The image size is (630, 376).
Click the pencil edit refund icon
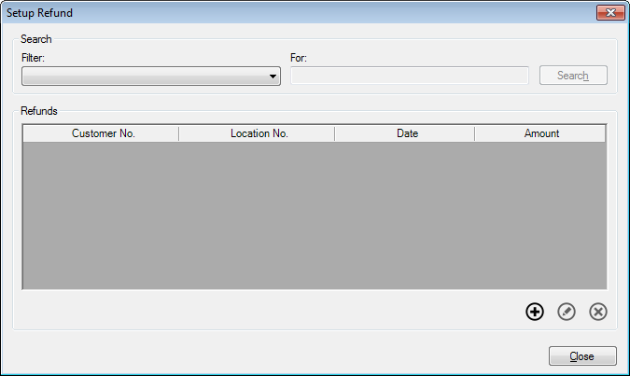pyautogui.click(x=567, y=312)
